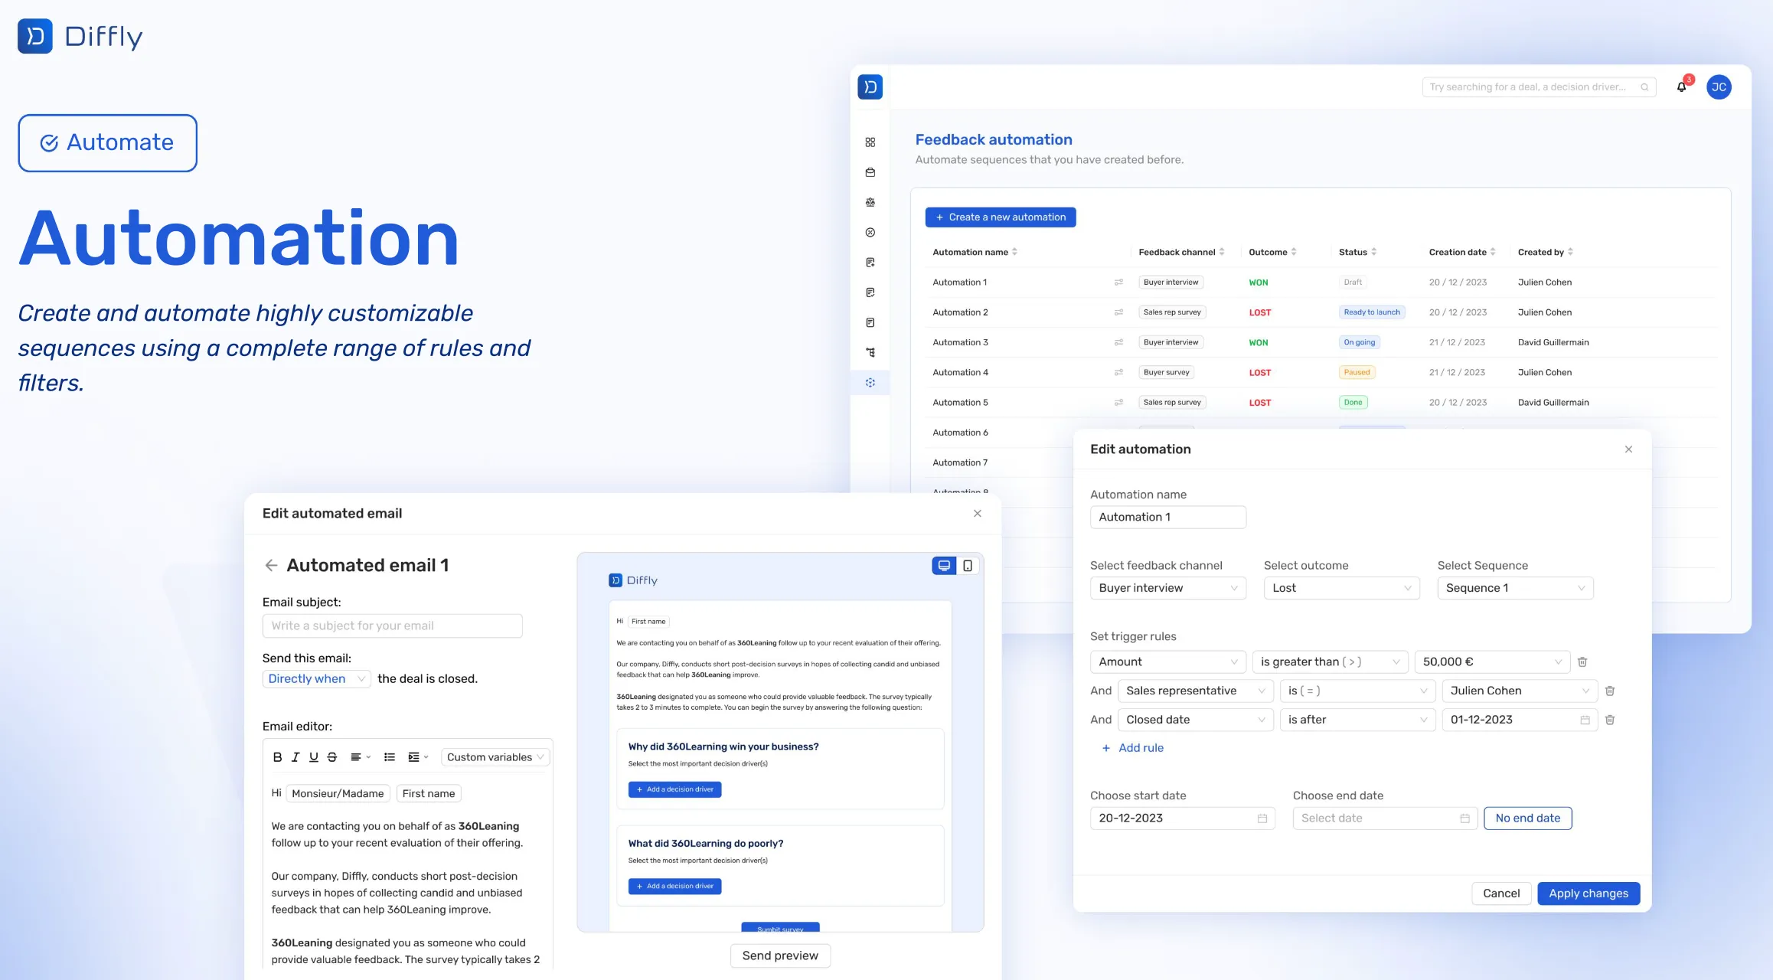Delete the Amount trigger rule
The height and width of the screenshot is (980, 1773).
coord(1582,661)
